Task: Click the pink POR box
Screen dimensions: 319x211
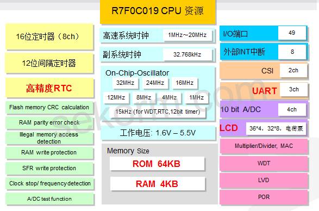Action: click(x=264, y=197)
